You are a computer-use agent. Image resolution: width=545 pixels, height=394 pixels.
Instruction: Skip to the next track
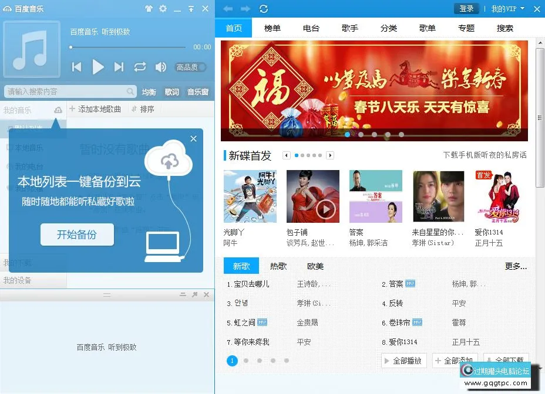click(119, 67)
